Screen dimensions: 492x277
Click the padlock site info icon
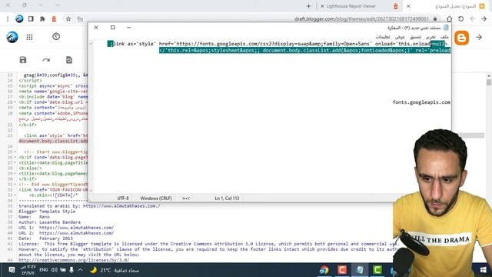click(435, 18)
